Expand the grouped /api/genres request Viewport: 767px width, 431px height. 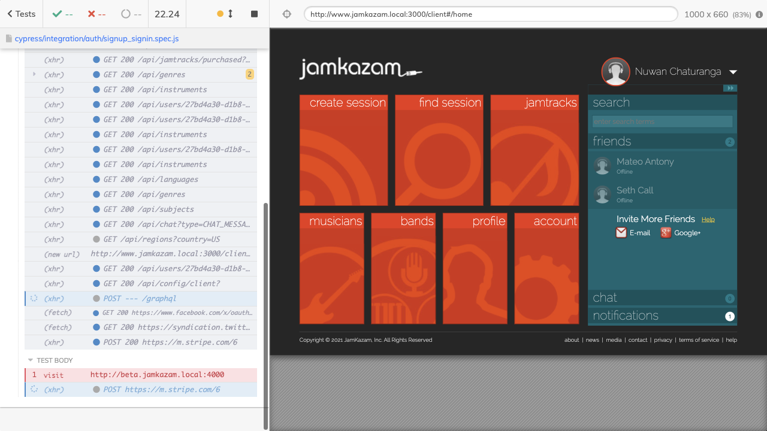tap(34, 74)
